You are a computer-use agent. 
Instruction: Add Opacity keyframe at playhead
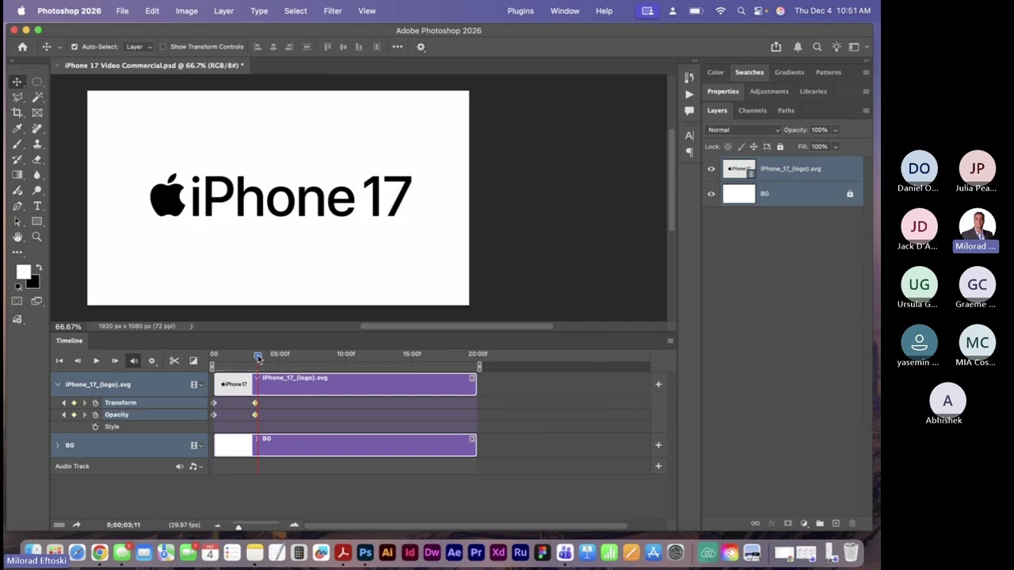pos(74,415)
